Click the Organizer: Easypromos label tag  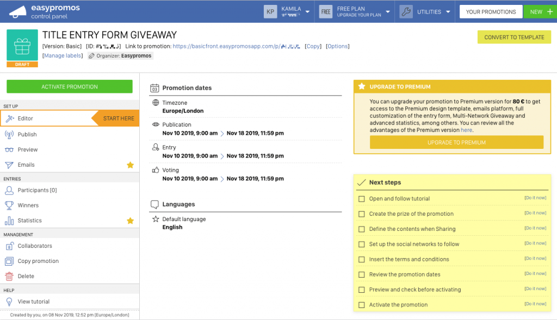[120, 56]
